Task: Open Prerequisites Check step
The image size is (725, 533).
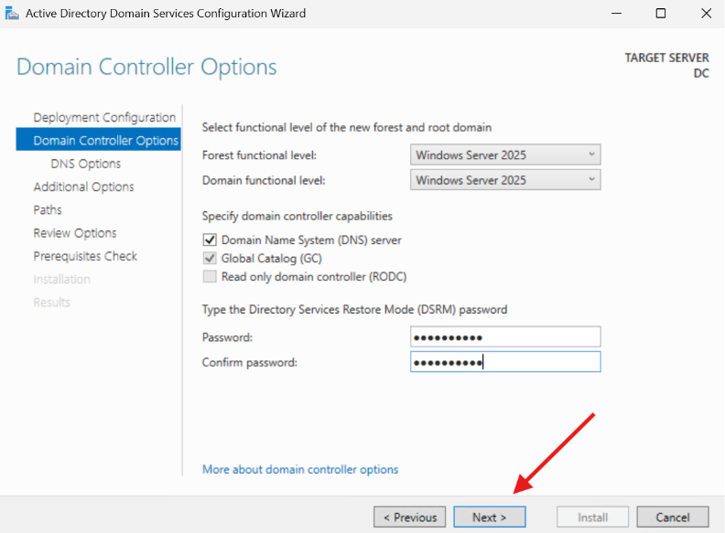Action: point(85,256)
